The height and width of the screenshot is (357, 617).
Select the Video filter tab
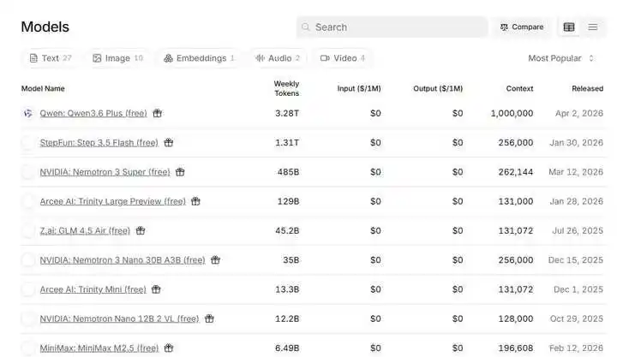pyautogui.click(x=343, y=58)
